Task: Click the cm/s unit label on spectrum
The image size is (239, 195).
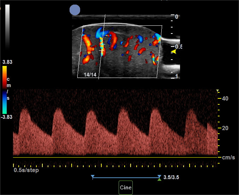Action: pos(228,158)
